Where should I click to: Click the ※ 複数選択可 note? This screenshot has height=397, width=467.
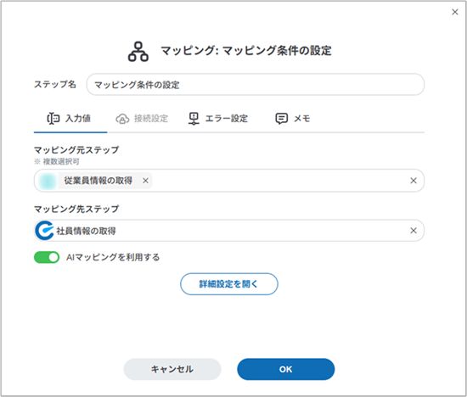pos(57,161)
